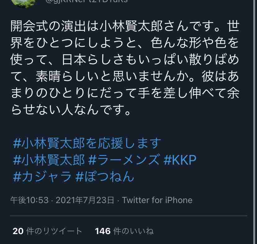Screen dimensions: 257x244
Task: Click the tweet's last line ending 人なんです。
Action: coord(71,110)
